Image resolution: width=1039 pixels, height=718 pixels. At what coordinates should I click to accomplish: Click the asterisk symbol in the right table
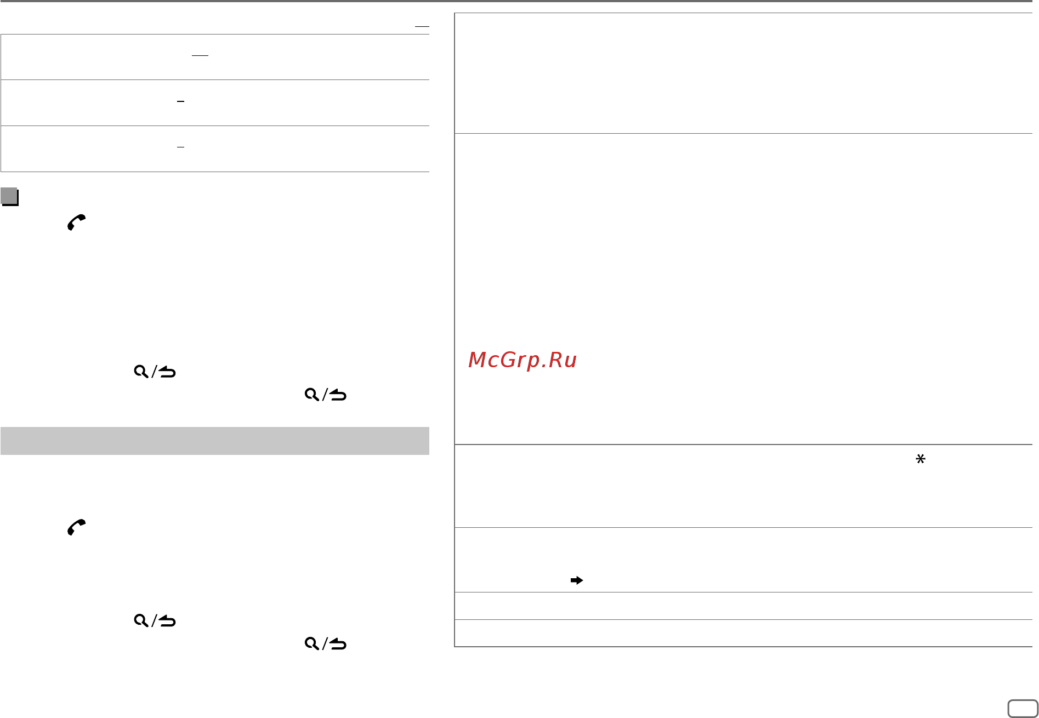click(921, 459)
